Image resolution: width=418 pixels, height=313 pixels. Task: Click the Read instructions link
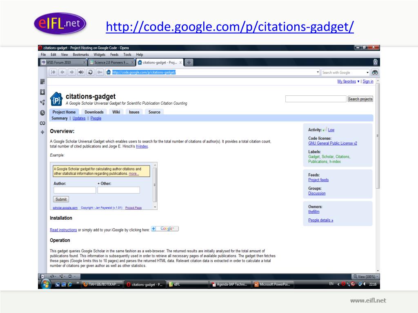click(x=63, y=230)
